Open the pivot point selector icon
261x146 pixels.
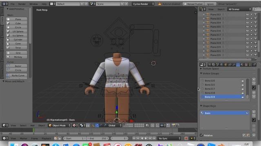(82, 125)
